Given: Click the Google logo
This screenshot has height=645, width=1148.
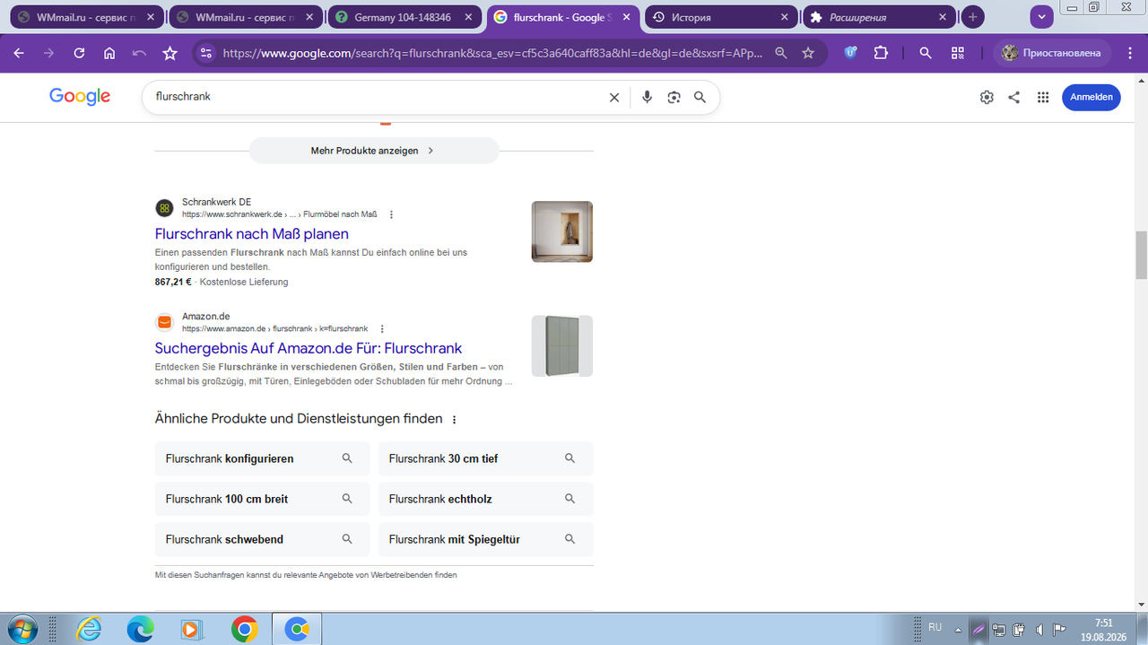Looking at the screenshot, I should 80,97.
